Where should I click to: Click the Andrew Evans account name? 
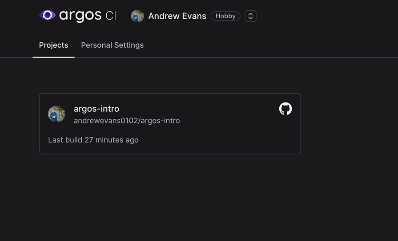click(177, 16)
